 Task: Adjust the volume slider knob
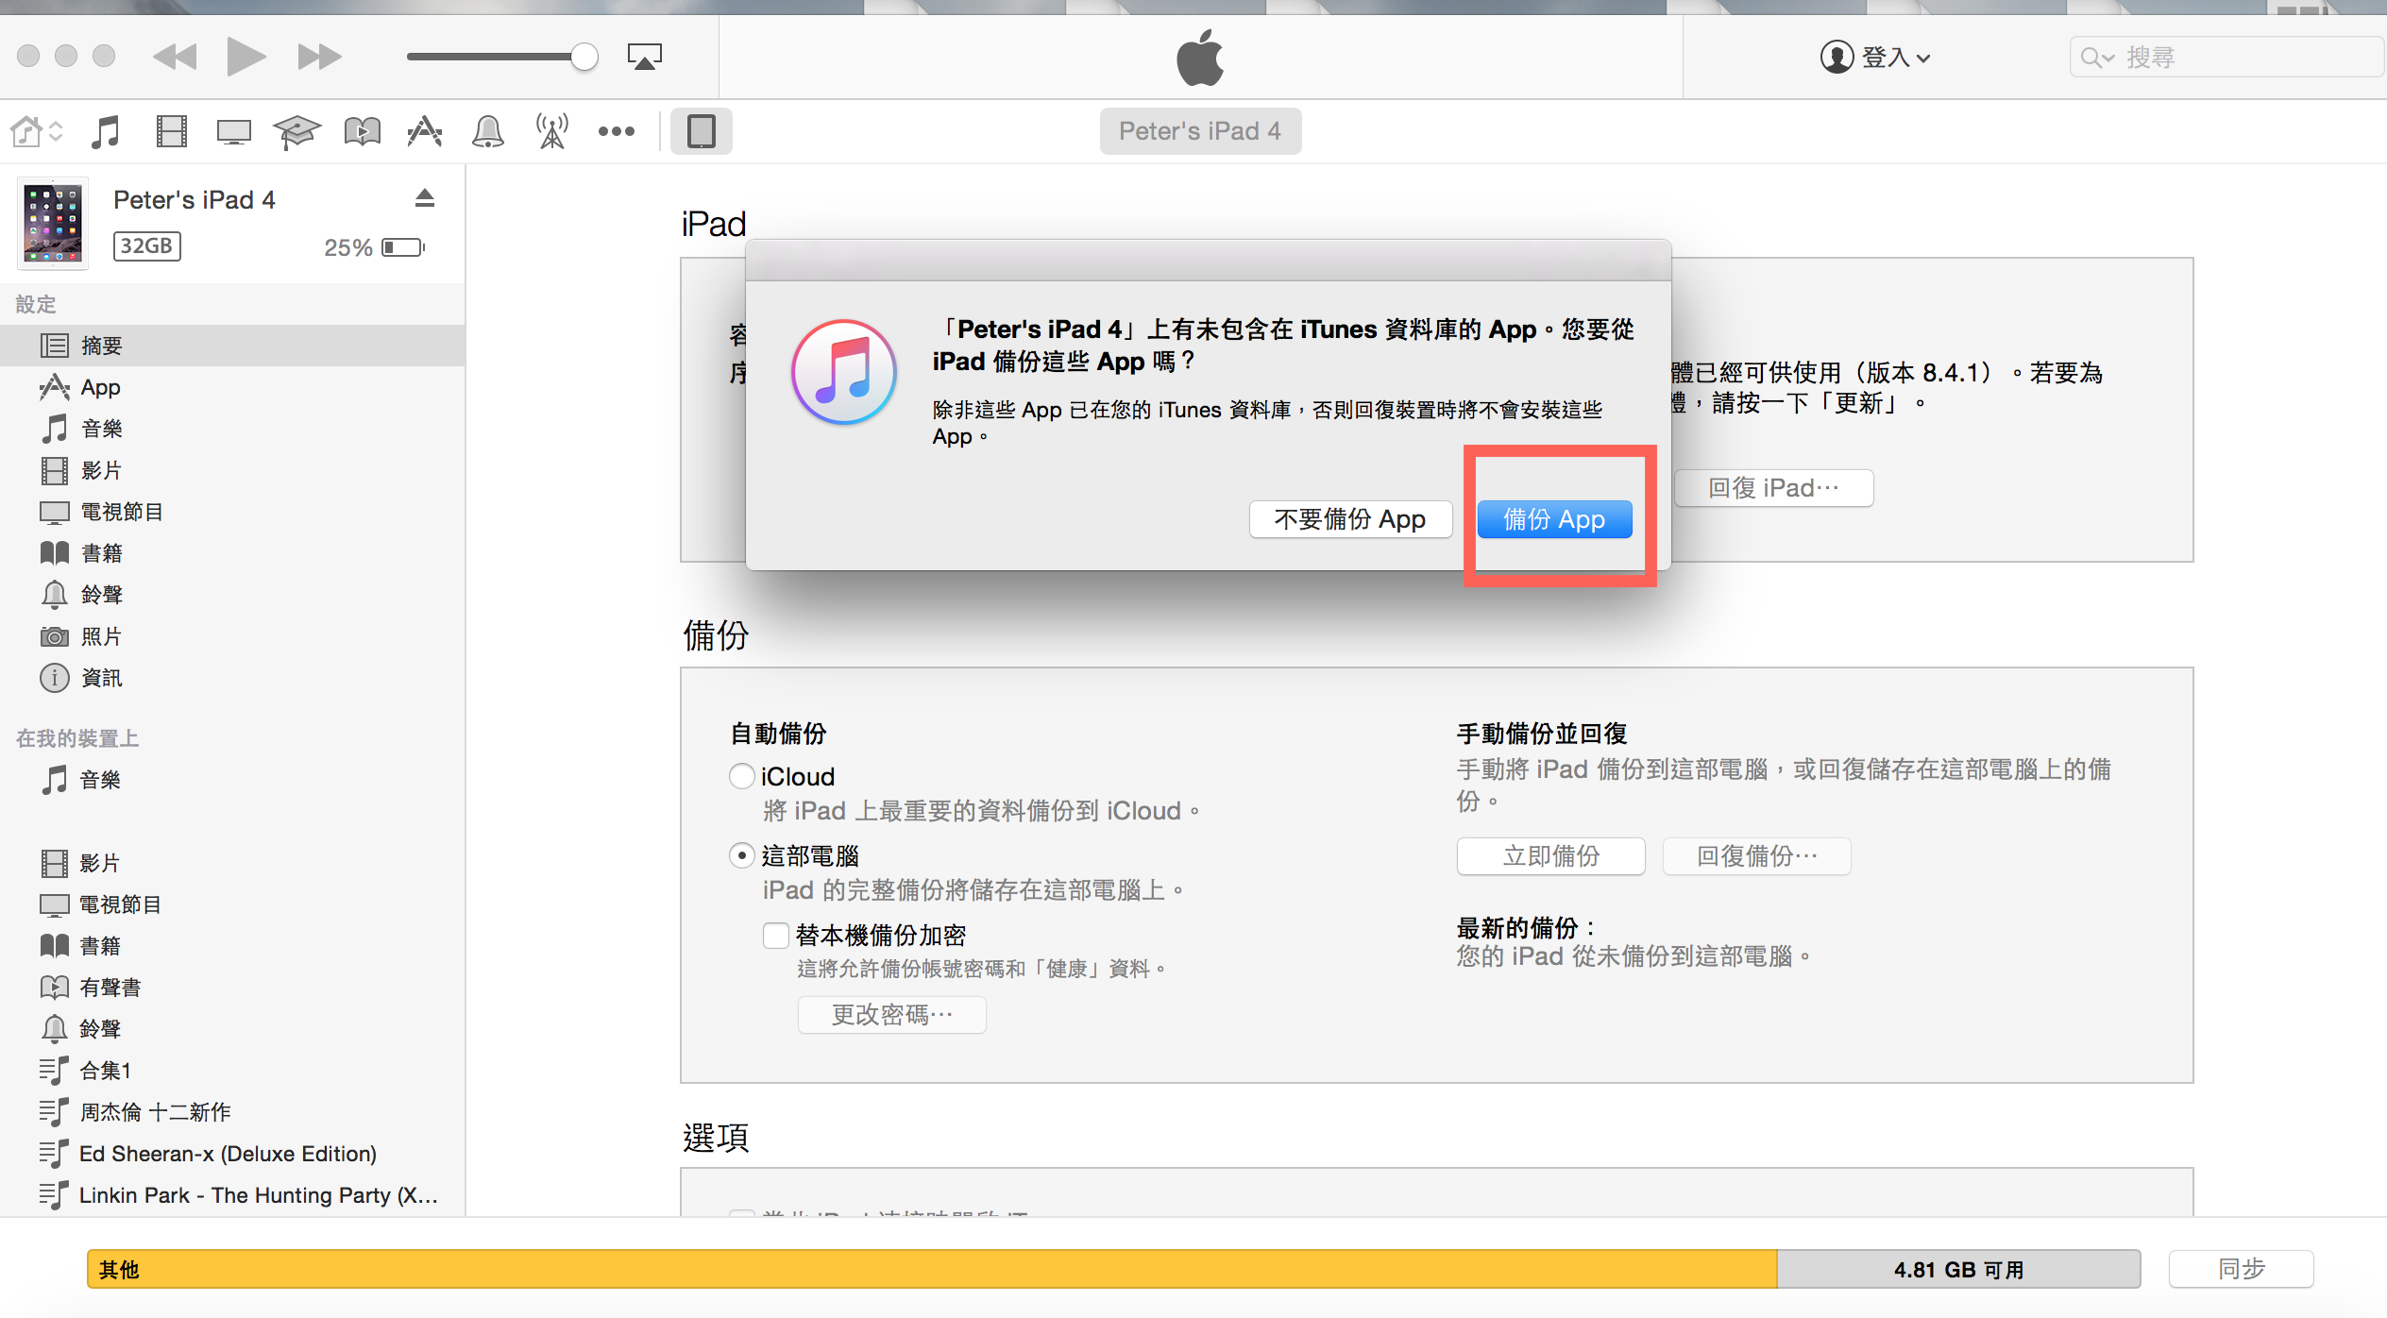(584, 57)
